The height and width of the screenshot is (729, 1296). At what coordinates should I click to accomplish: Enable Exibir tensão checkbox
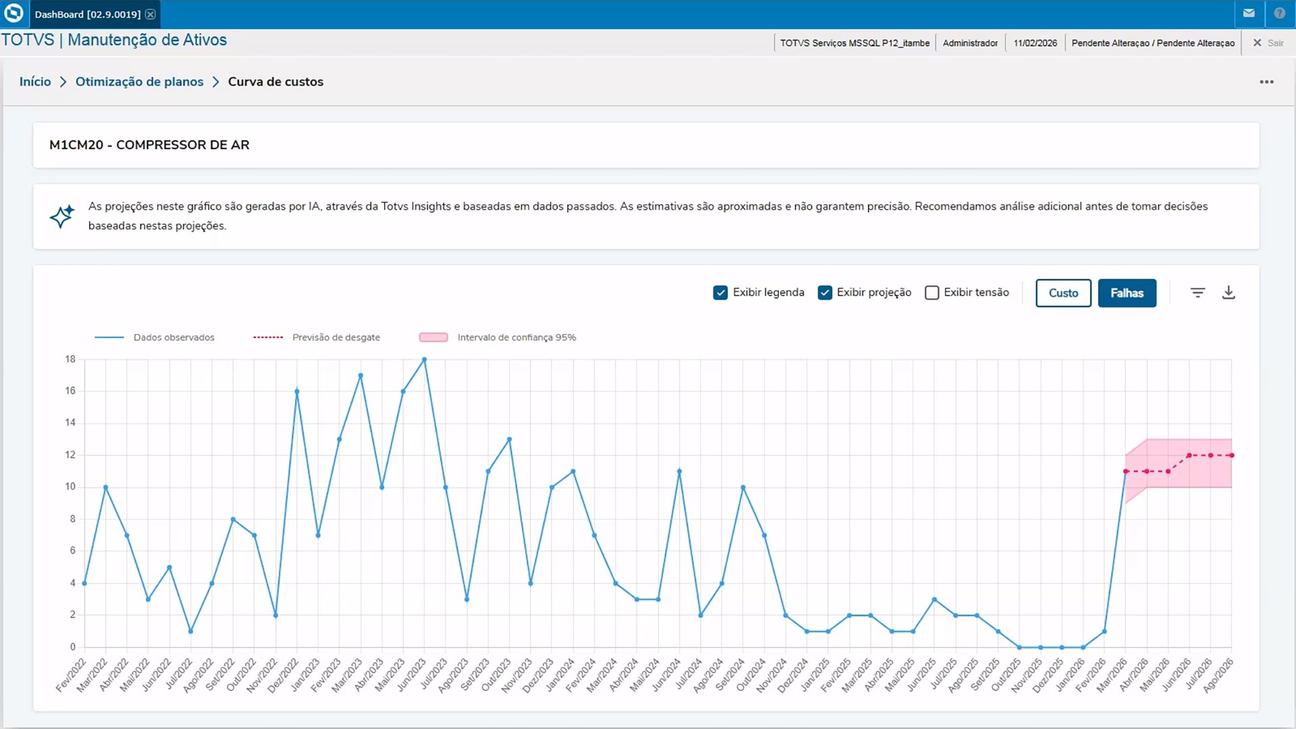(932, 292)
